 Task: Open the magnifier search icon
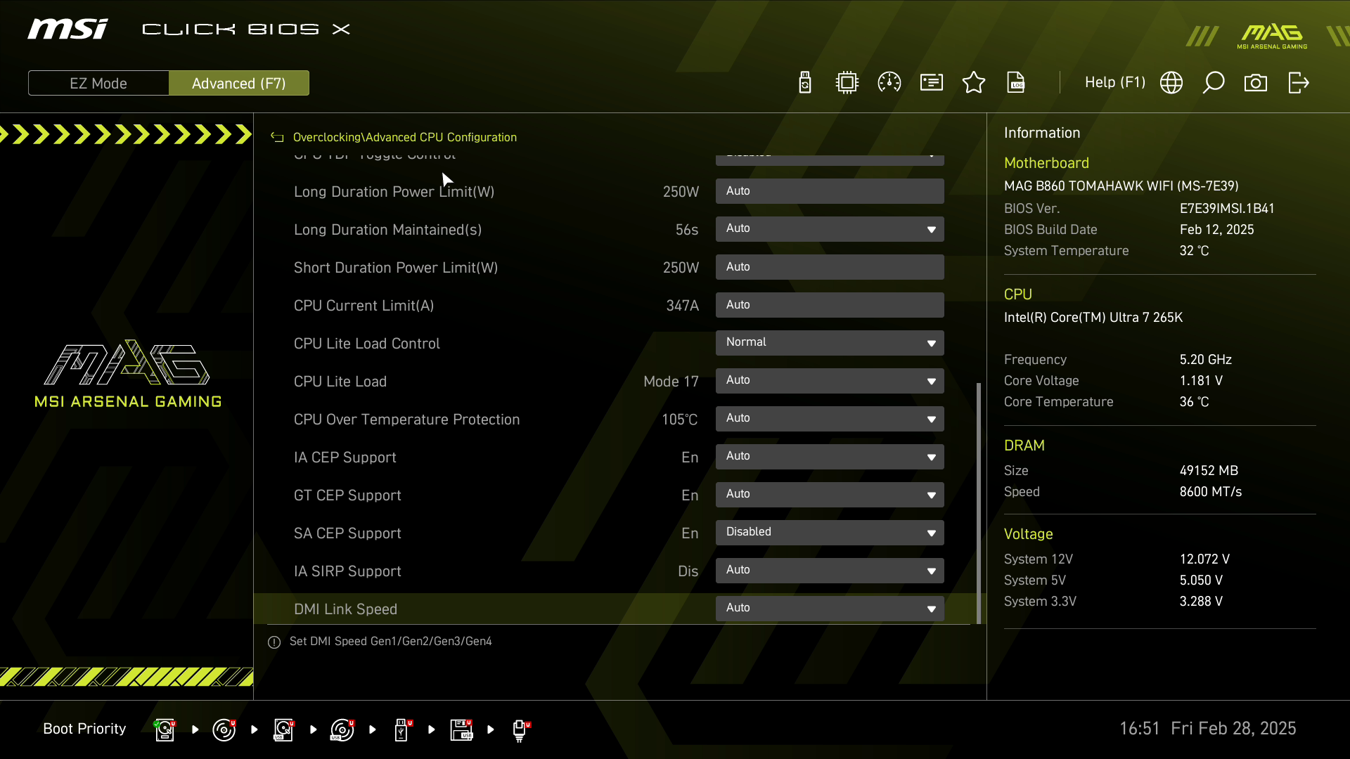tap(1214, 83)
